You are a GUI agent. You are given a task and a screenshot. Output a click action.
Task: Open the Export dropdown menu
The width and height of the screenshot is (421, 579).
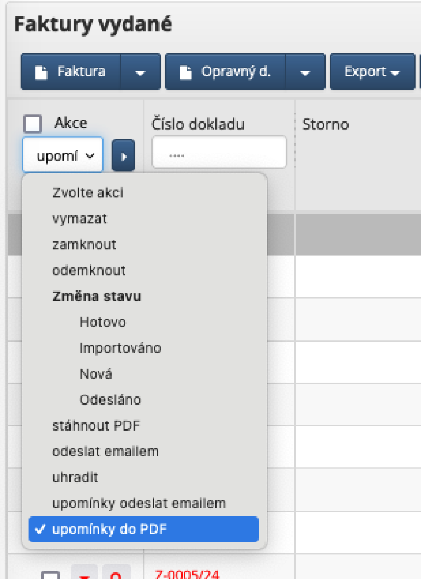(372, 72)
